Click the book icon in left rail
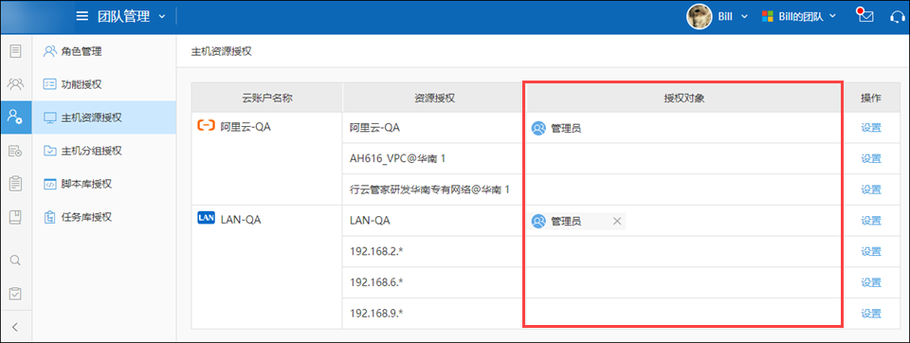 point(16,217)
